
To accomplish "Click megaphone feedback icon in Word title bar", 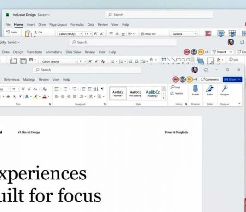I will [x=205, y=70].
